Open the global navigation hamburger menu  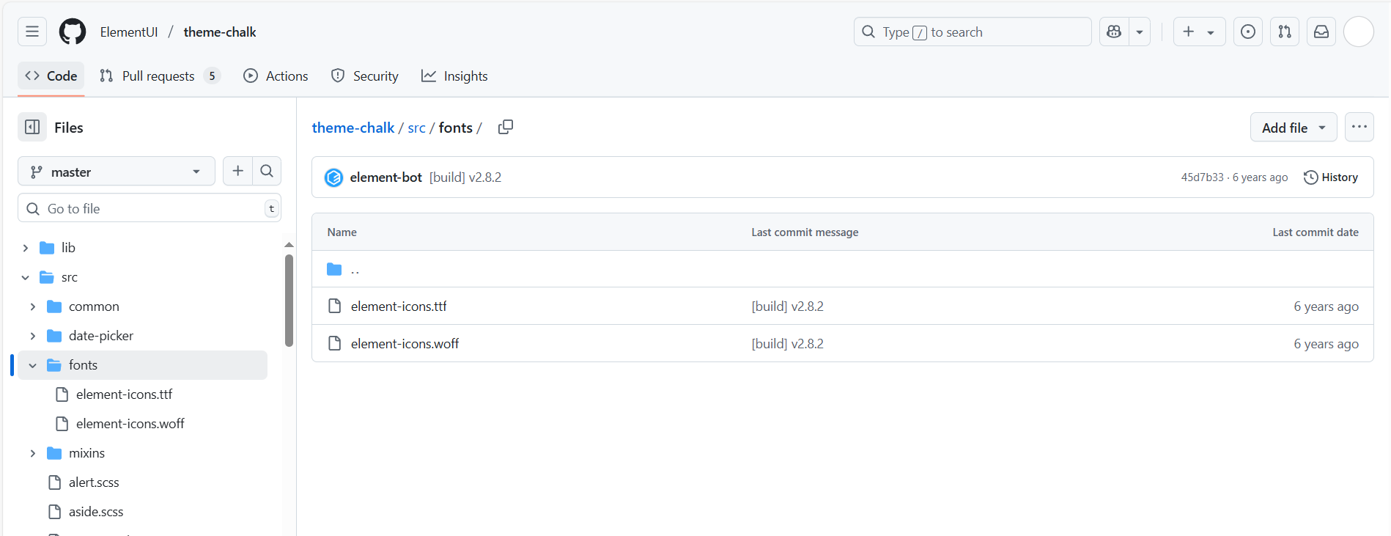tap(32, 32)
